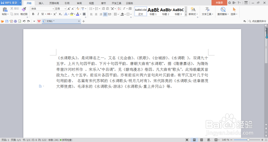Click the clear formatting eraser icon

pos(78,9)
